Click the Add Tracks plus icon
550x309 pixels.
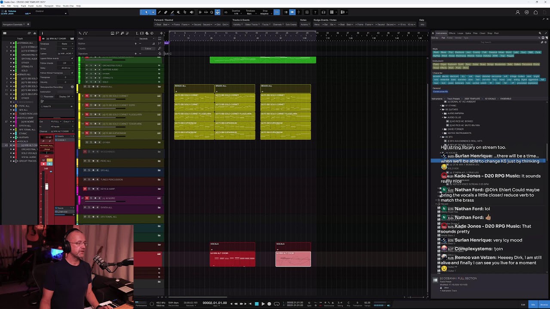162,33
